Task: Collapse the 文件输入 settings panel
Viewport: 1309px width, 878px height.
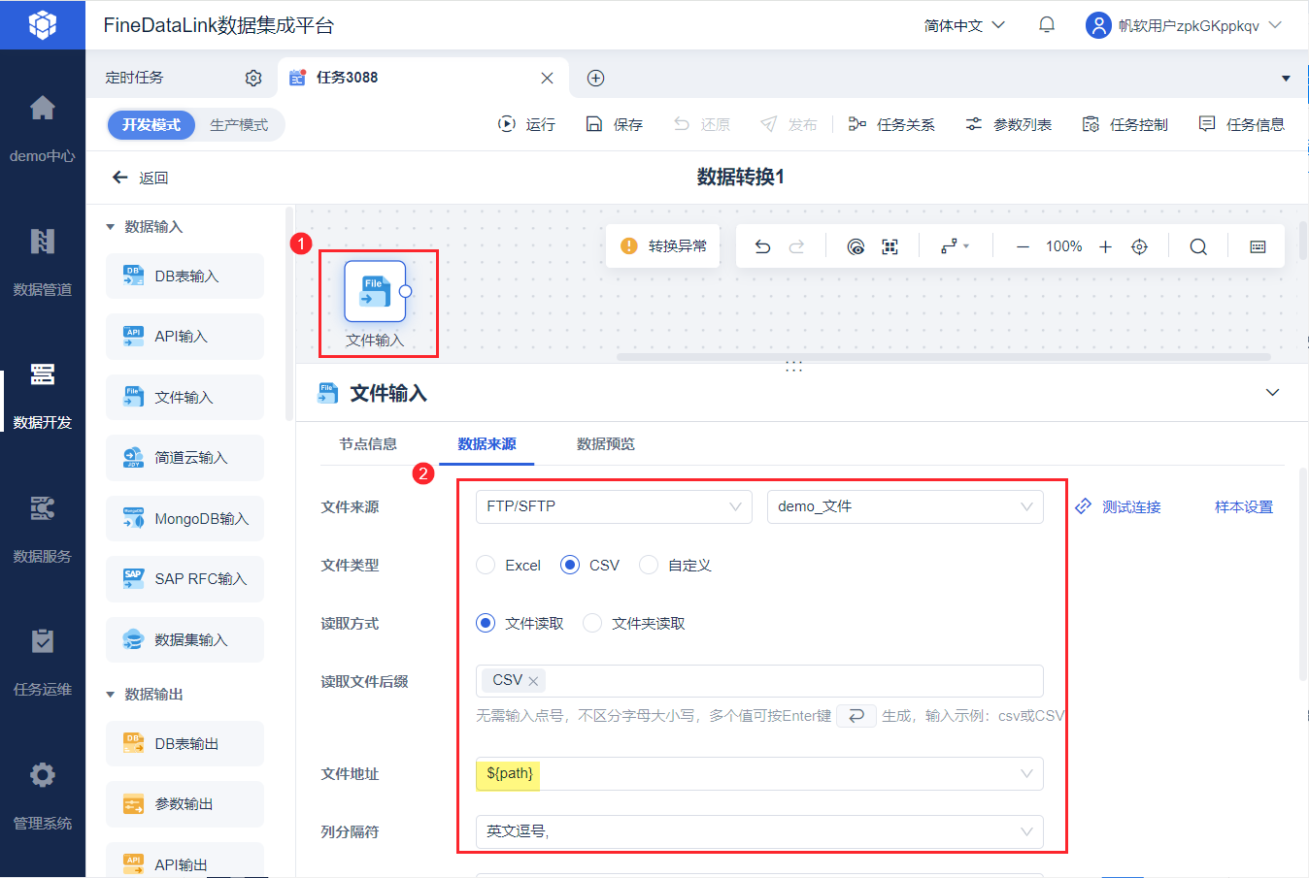Action: pyautogui.click(x=1273, y=393)
